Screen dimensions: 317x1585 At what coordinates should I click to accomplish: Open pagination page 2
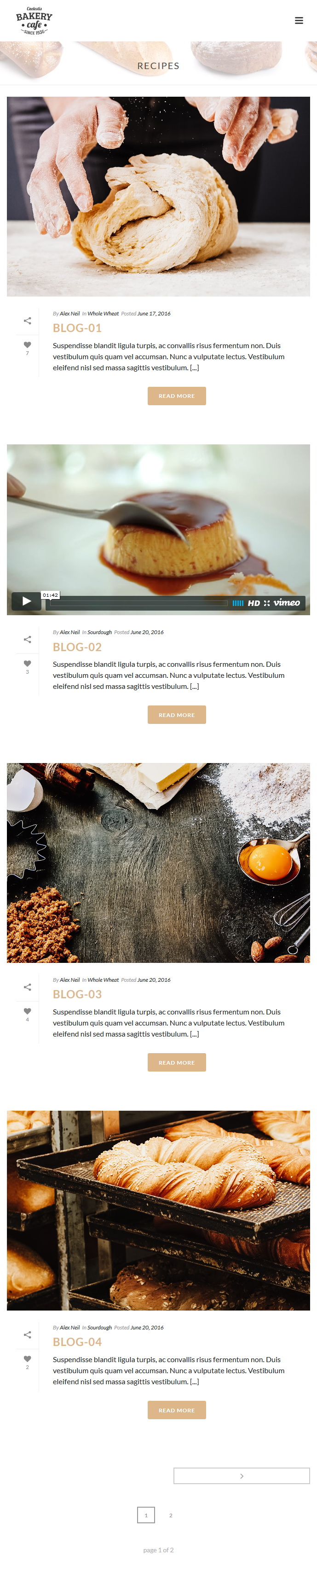[171, 1515]
